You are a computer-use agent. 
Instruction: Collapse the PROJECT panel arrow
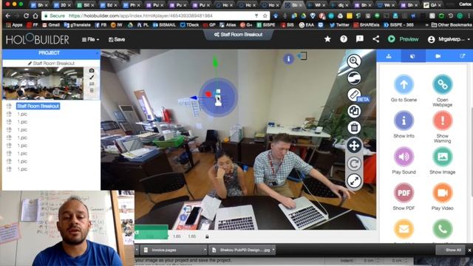click(x=97, y=53)
